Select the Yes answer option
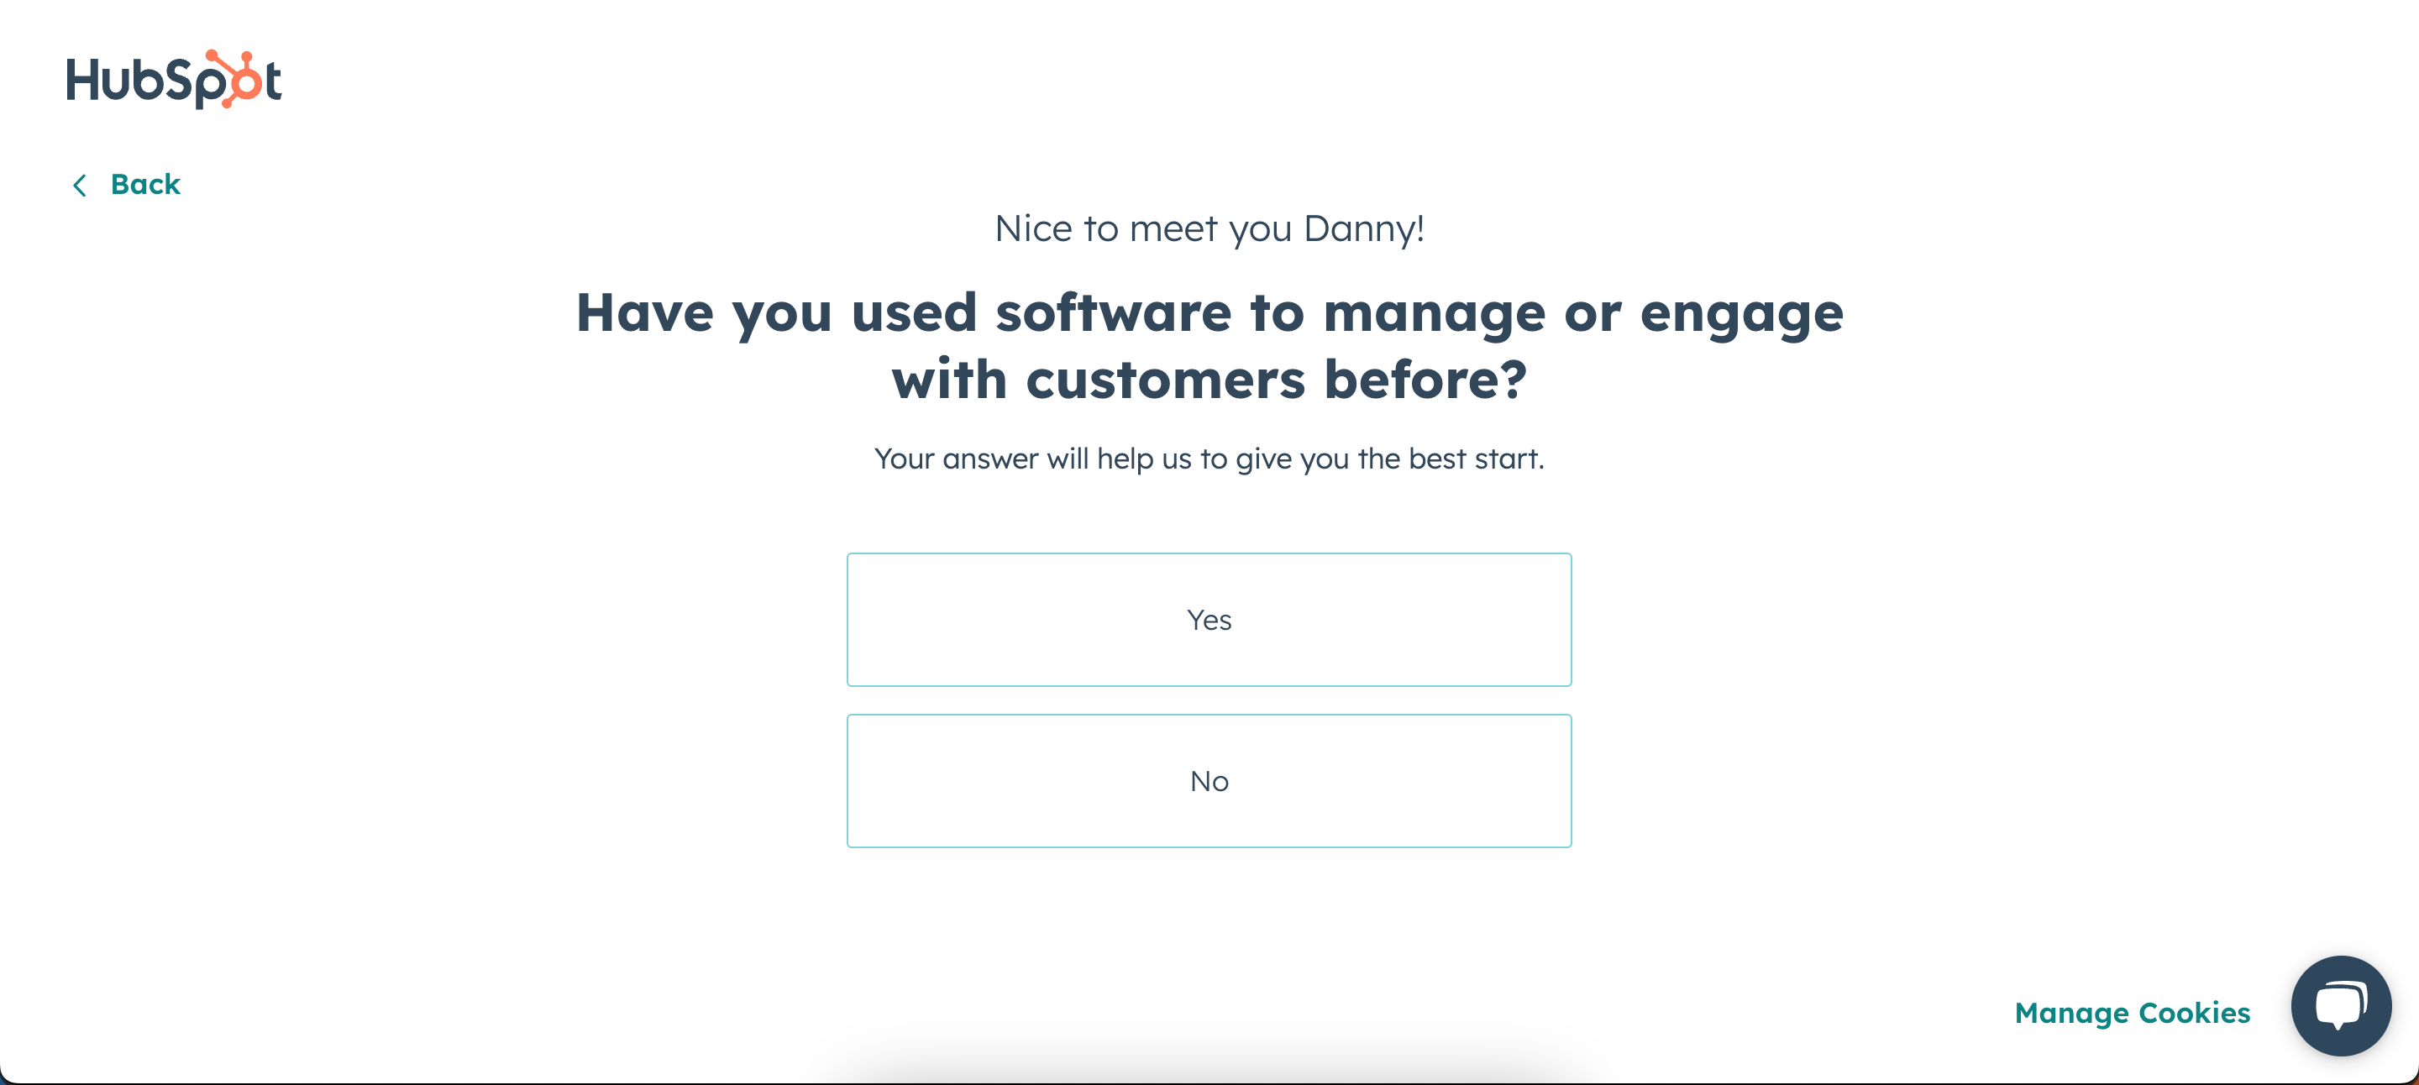Screen dimensions: 2419x1085 point(1209,620)
